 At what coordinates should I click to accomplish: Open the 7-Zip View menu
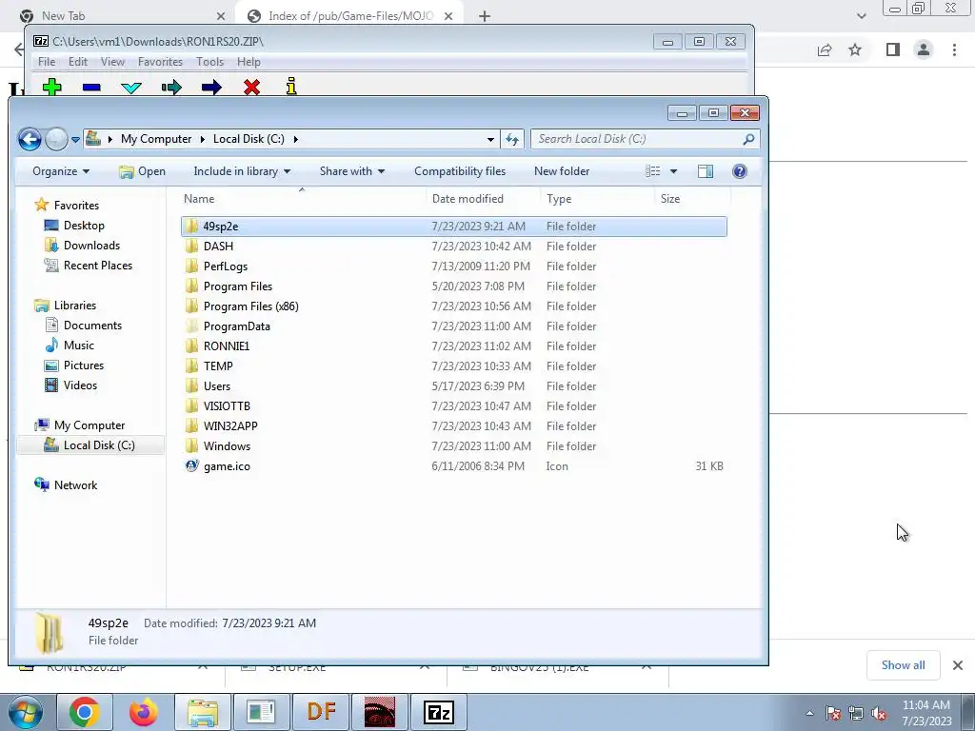112,62
